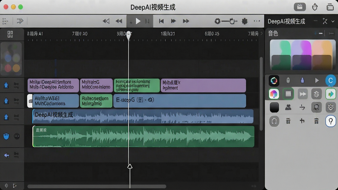The width and height of the screenshot is (338, 190).
Task: Click the share icon in the title bar
Action: 315,7
